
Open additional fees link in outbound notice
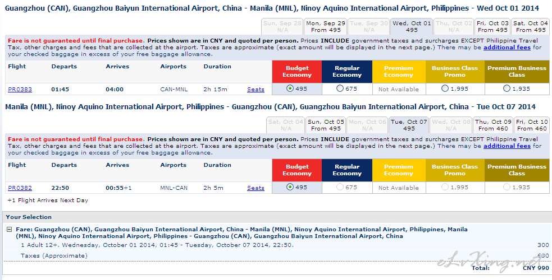(507, 48)
